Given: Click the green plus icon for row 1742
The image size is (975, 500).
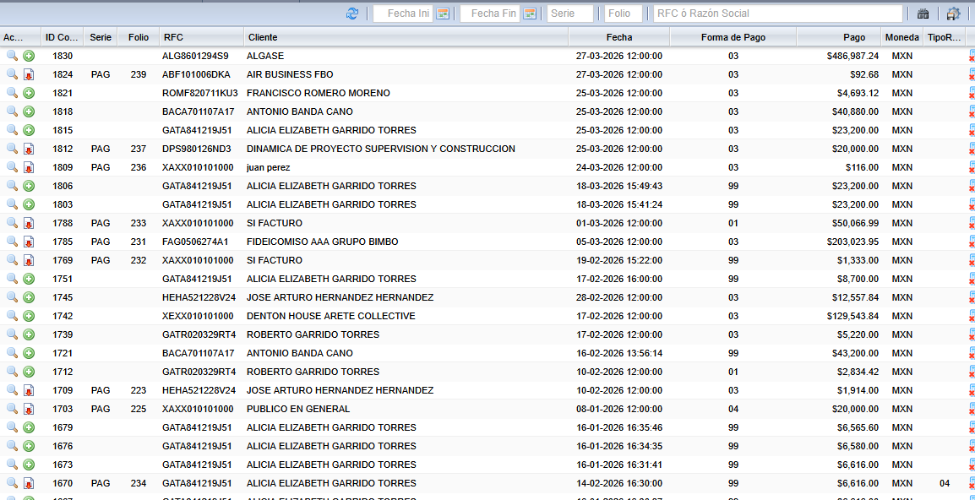Looking at the screenshot, I should pos(29,316).
